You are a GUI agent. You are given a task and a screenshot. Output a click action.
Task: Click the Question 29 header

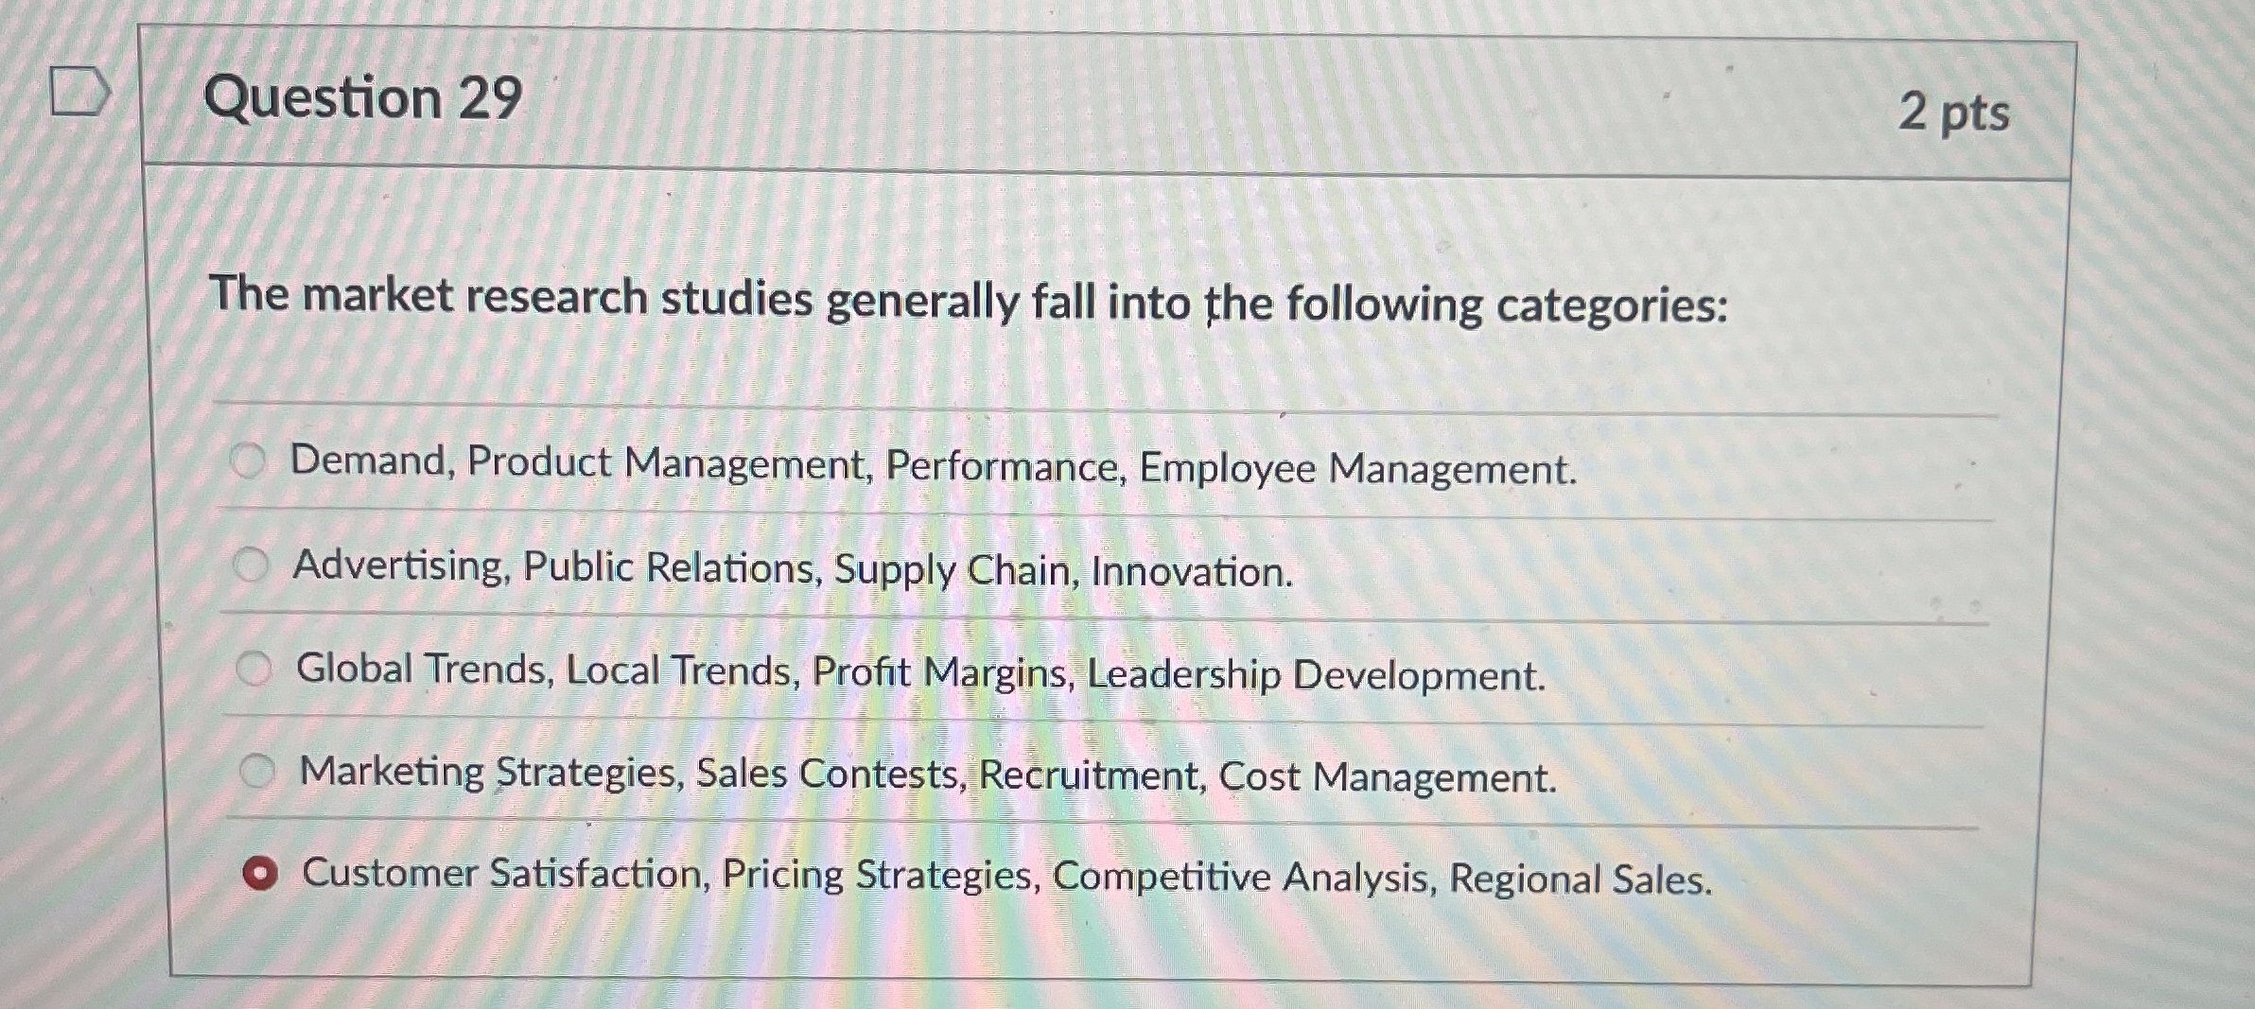pyautogui.click(x=362, y=96)
